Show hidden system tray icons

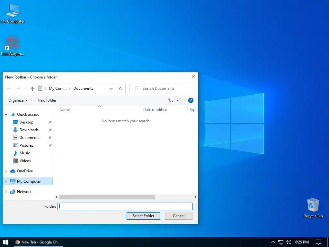tap(273, 242)
